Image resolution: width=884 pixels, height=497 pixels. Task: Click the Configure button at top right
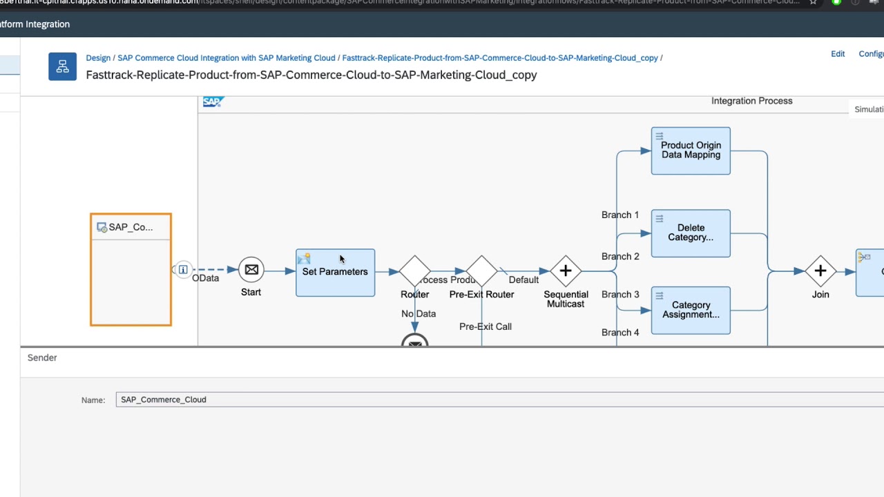click(872, 54)
